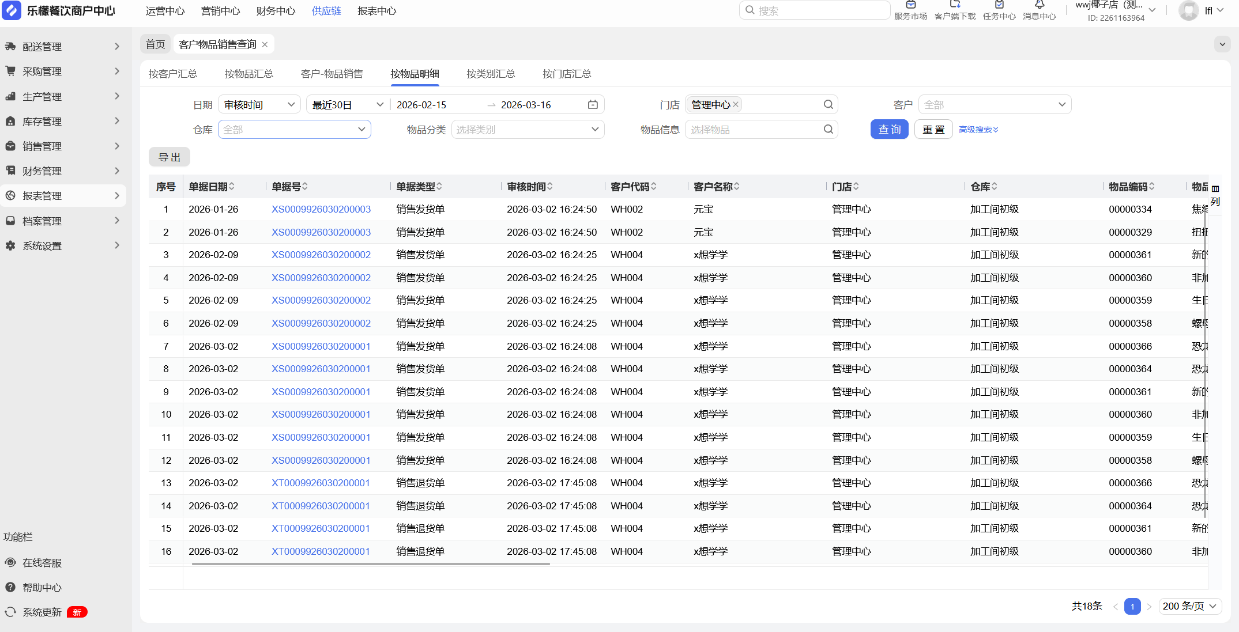Open 客户端下载 icon in top bar
Image resolution: width=1239 pixels, height=632 pixels.
955,6
